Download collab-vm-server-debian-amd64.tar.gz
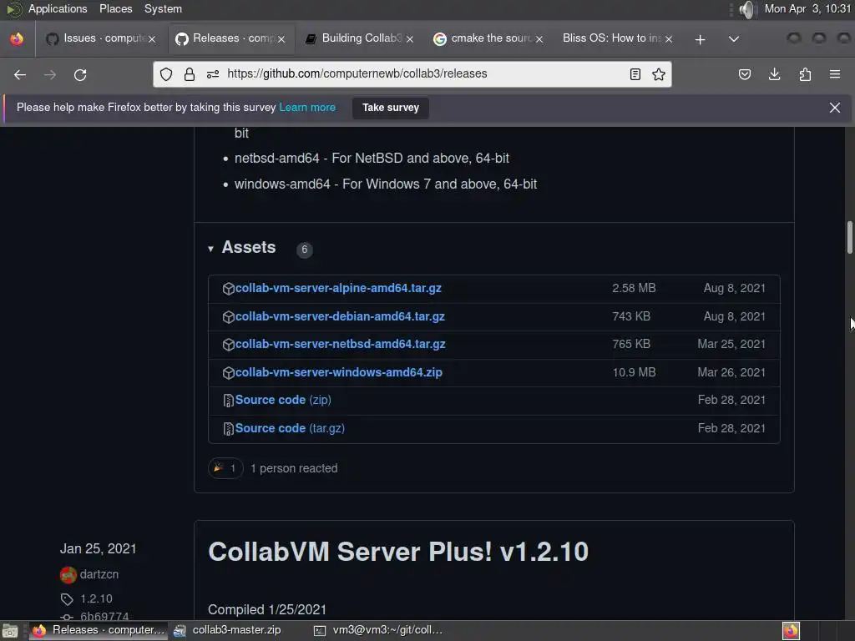 pos(340,316)
